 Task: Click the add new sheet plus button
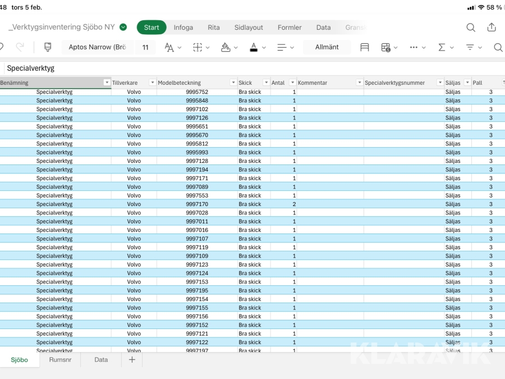point(132,360)
